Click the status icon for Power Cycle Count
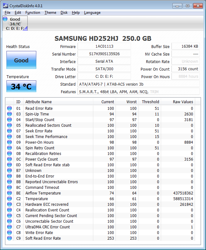206x250 pixels. point(9,159)
